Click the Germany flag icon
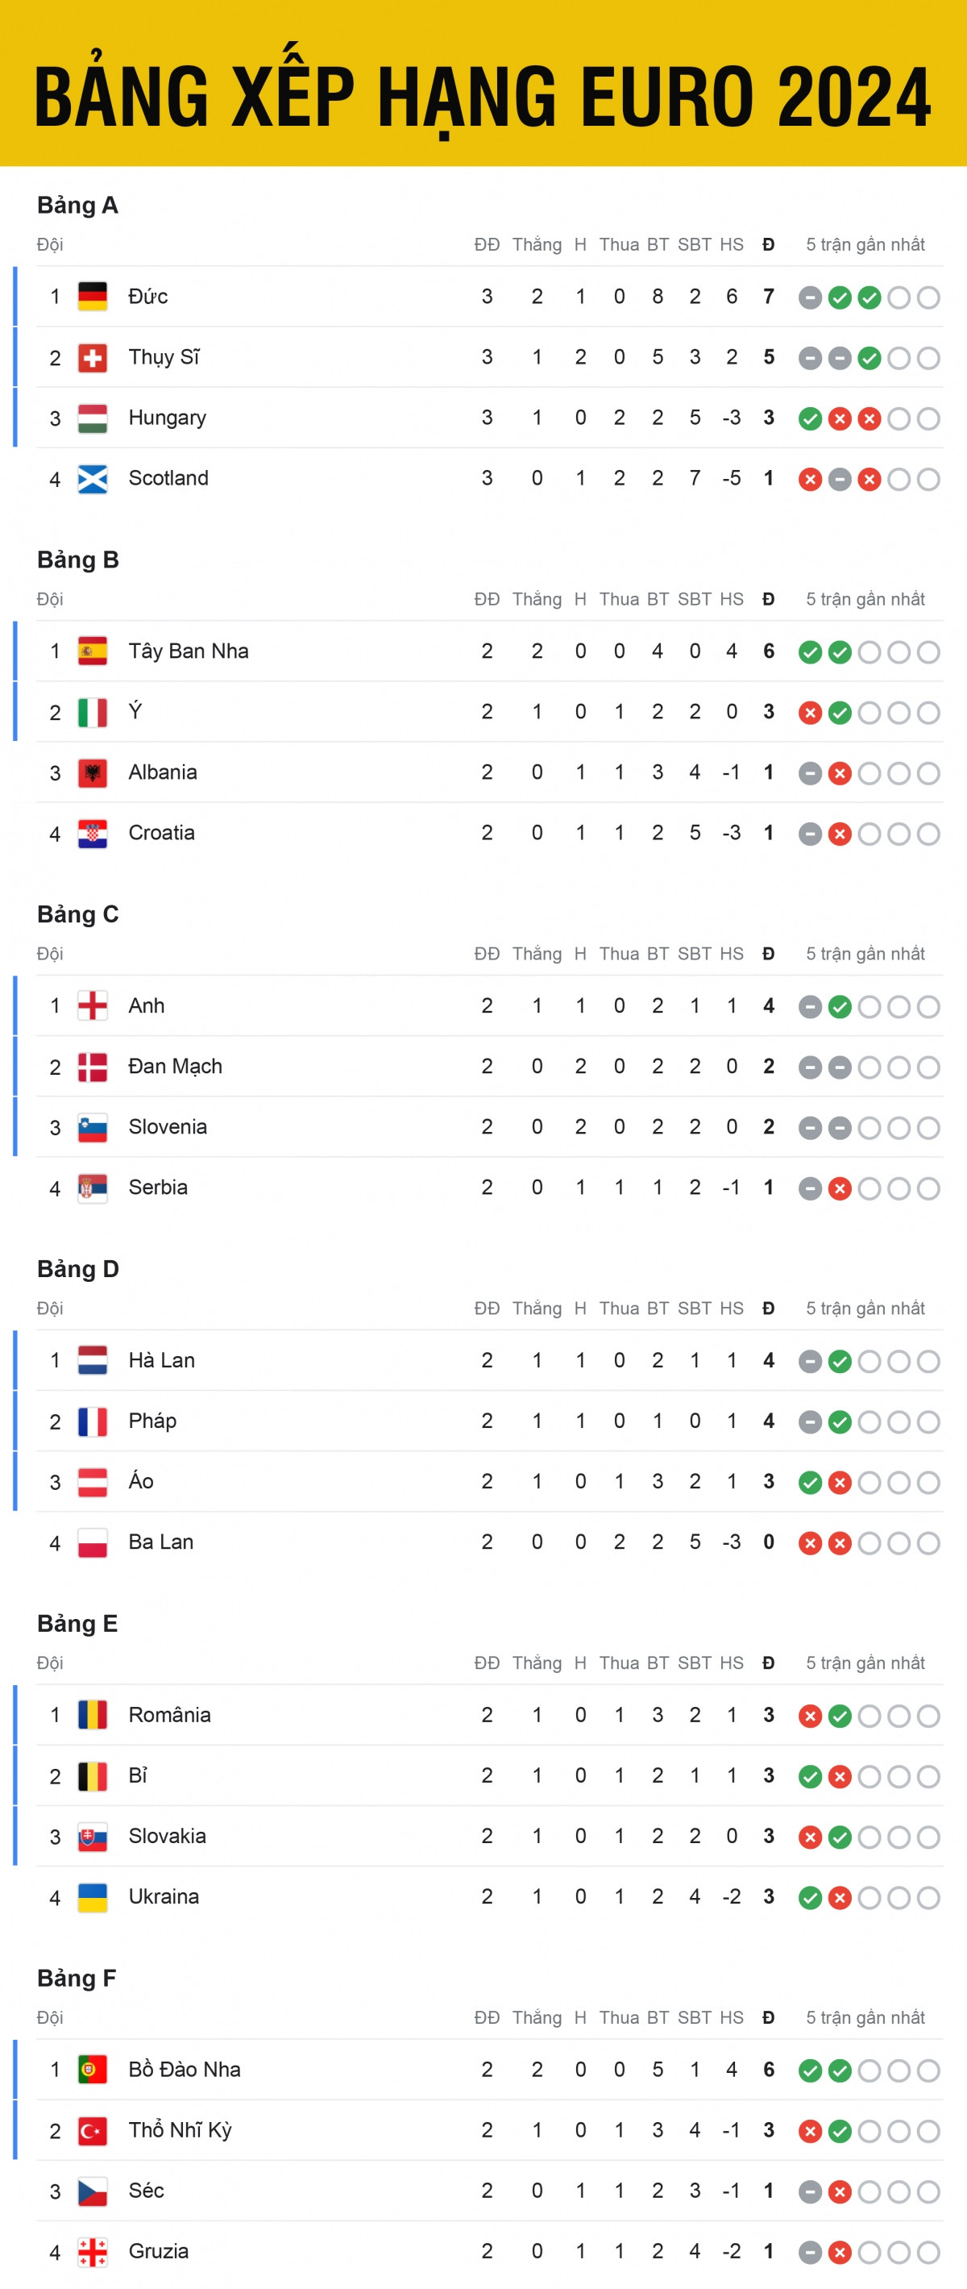Viewport: 967px width, 2289px height. tap(93, 296)
